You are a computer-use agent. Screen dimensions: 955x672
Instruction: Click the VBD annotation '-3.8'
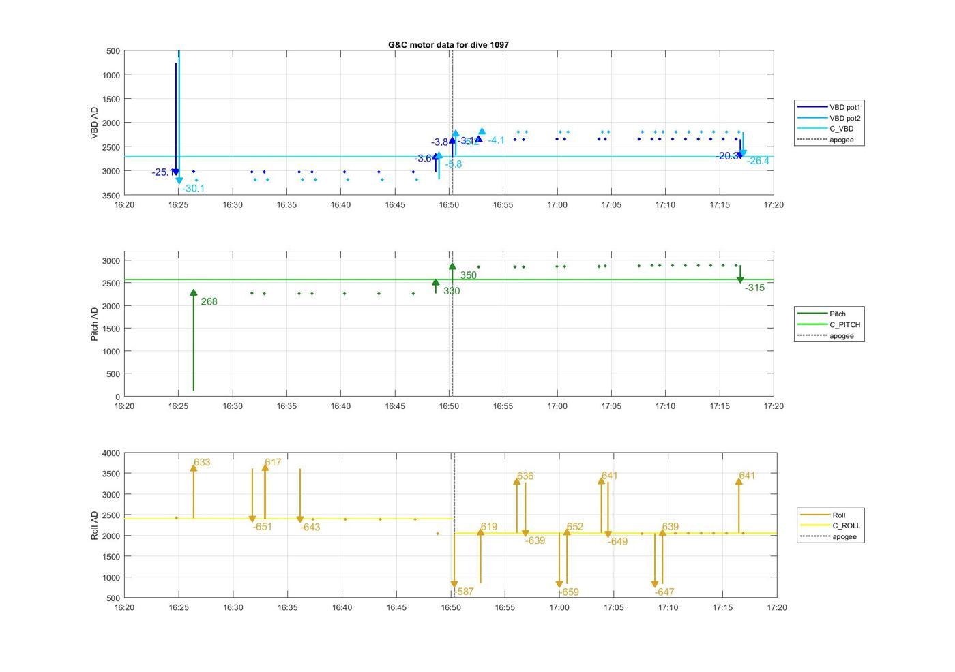tap(439, 142)
